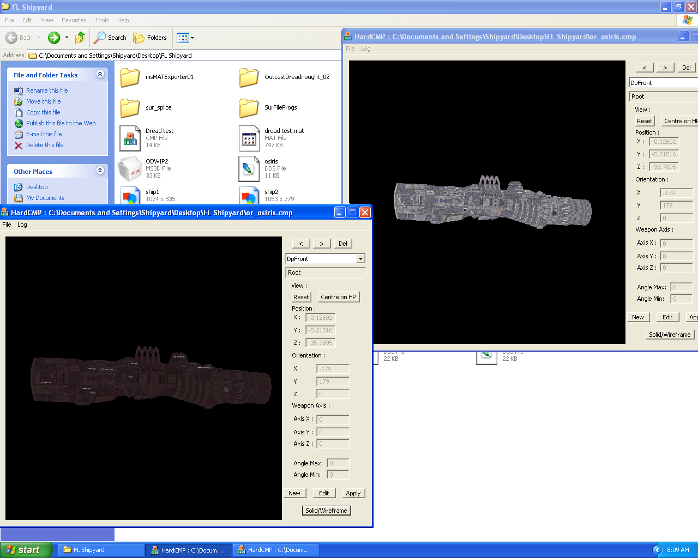
Task: Open the Favorites menu in Explorer
Action: click(74, 20)
